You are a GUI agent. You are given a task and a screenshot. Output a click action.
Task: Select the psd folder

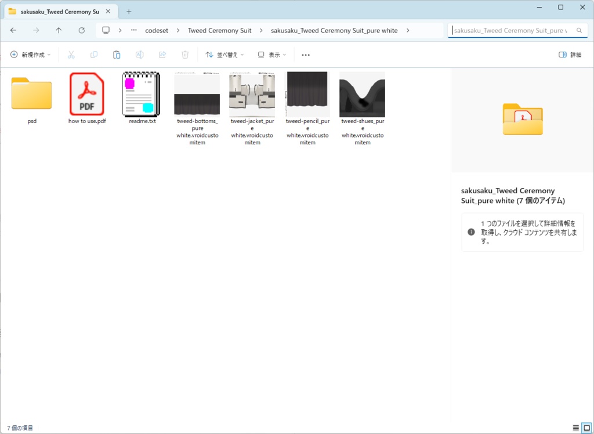coord(32,93)
